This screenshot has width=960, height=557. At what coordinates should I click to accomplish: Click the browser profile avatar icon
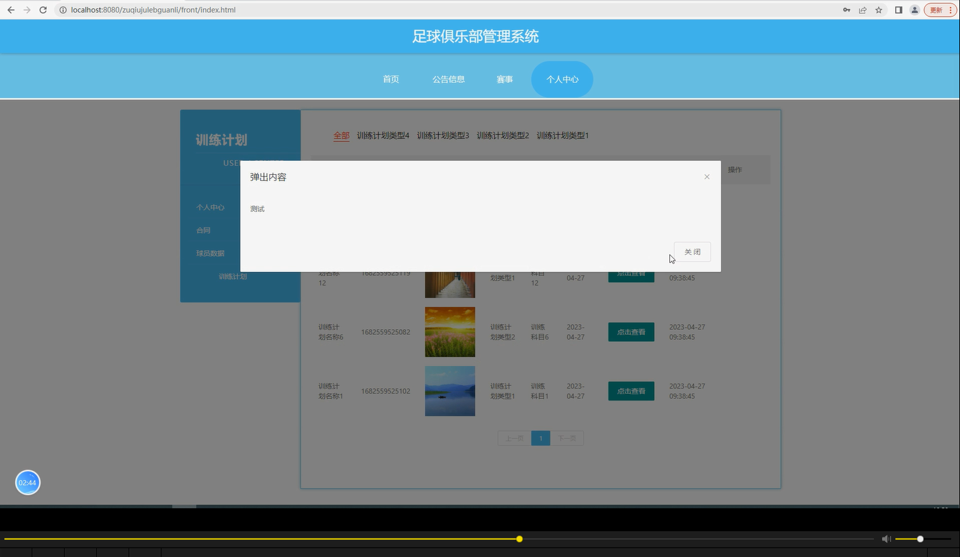(914, 9)
